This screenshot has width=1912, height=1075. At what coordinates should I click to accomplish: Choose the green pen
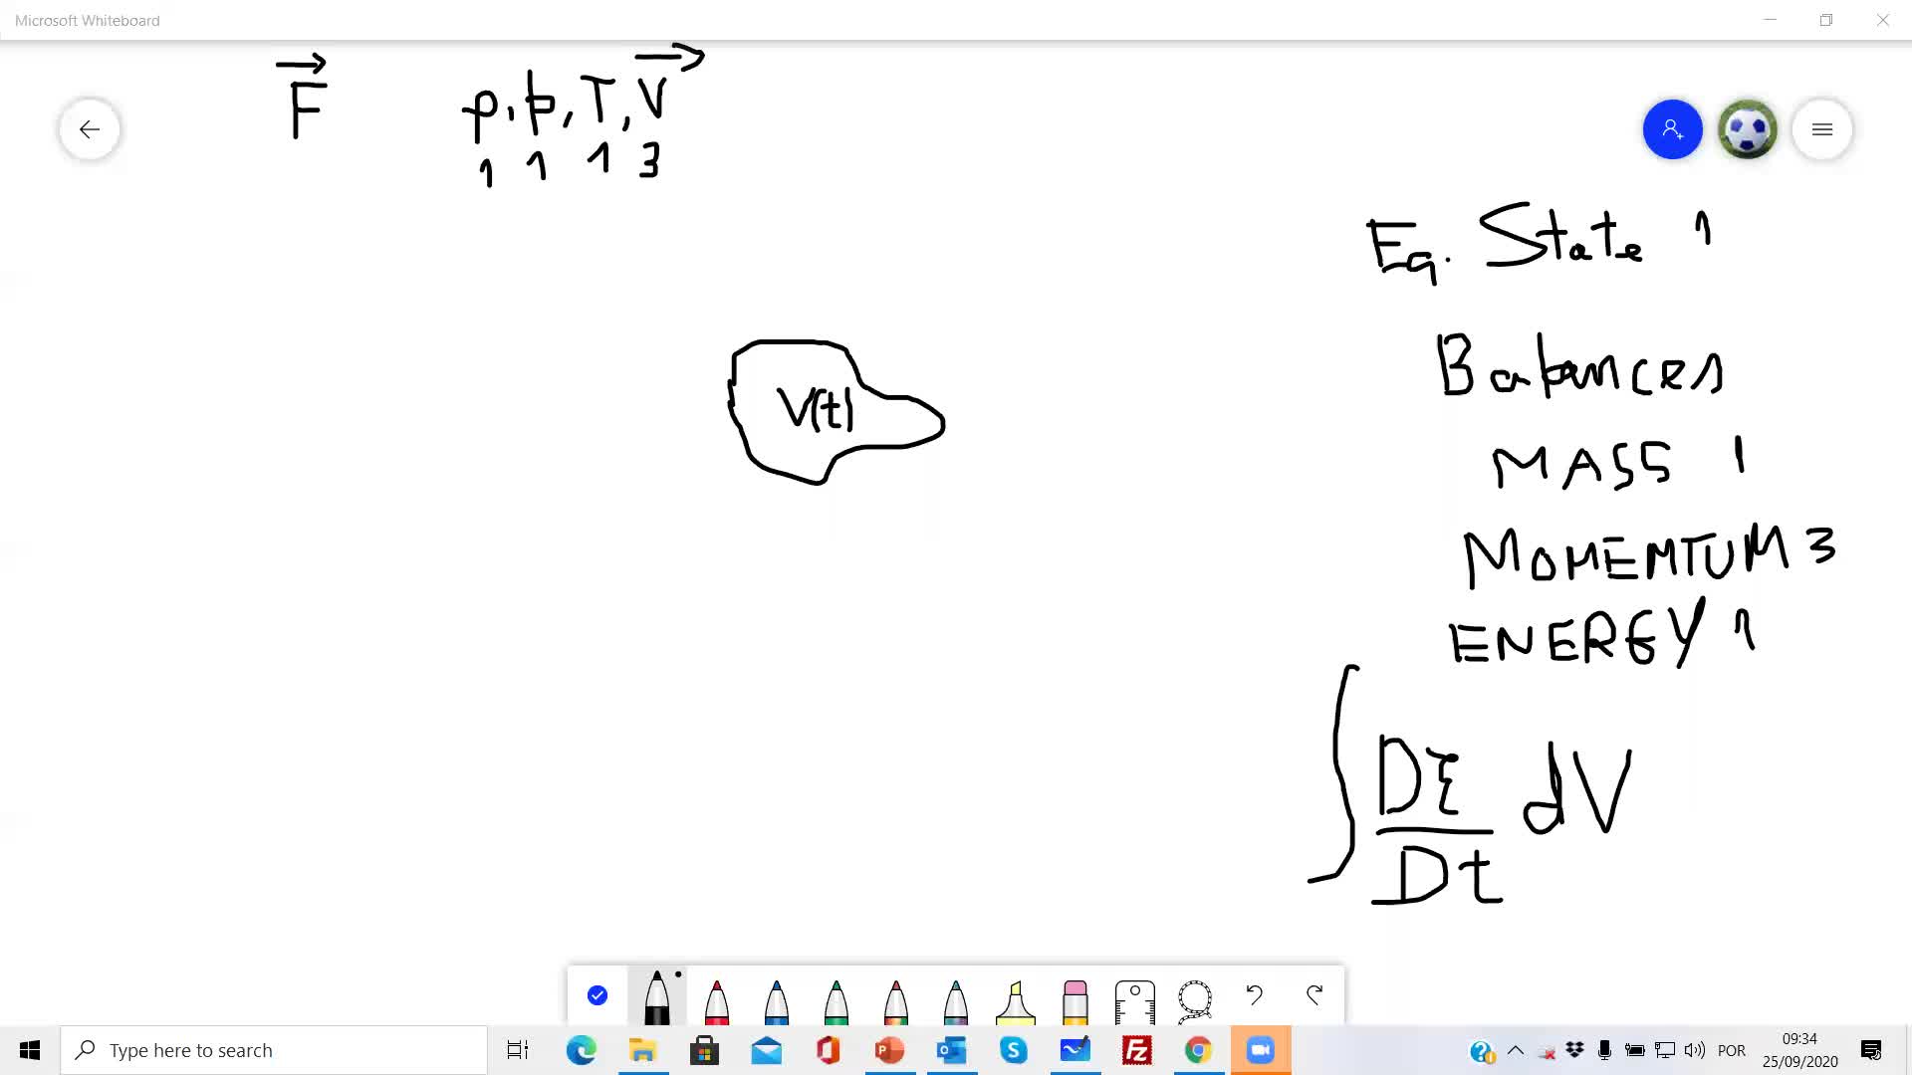tap(836, 1000)
